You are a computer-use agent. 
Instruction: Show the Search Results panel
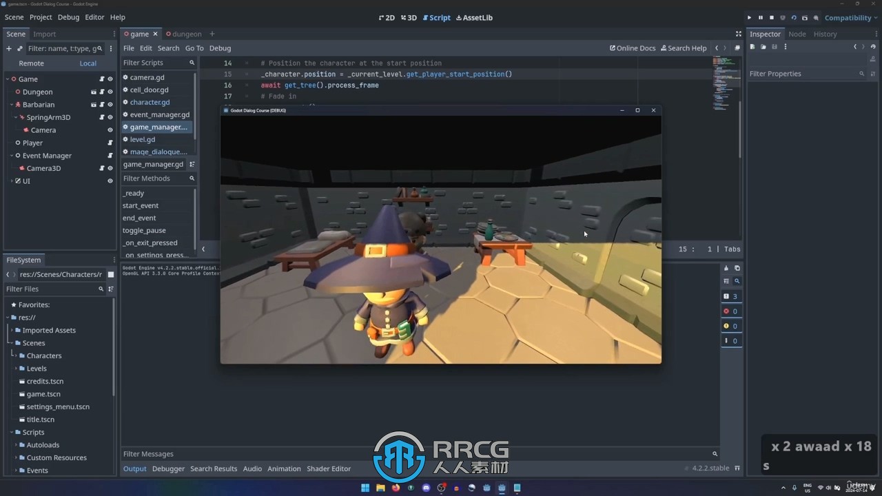point(214,468)
